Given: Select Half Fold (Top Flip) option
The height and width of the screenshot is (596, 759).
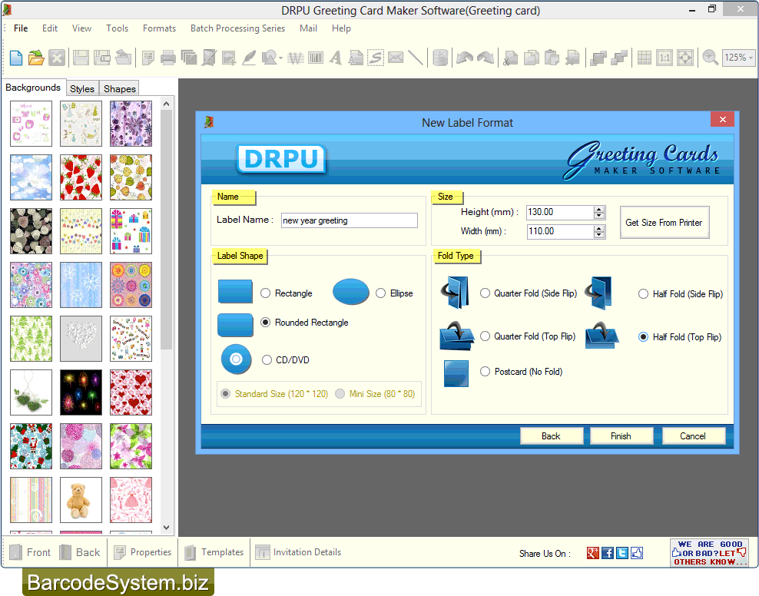Looking at the screenshot, I should point(643,336).
